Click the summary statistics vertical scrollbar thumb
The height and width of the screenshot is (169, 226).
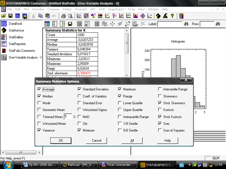[127, 43]
